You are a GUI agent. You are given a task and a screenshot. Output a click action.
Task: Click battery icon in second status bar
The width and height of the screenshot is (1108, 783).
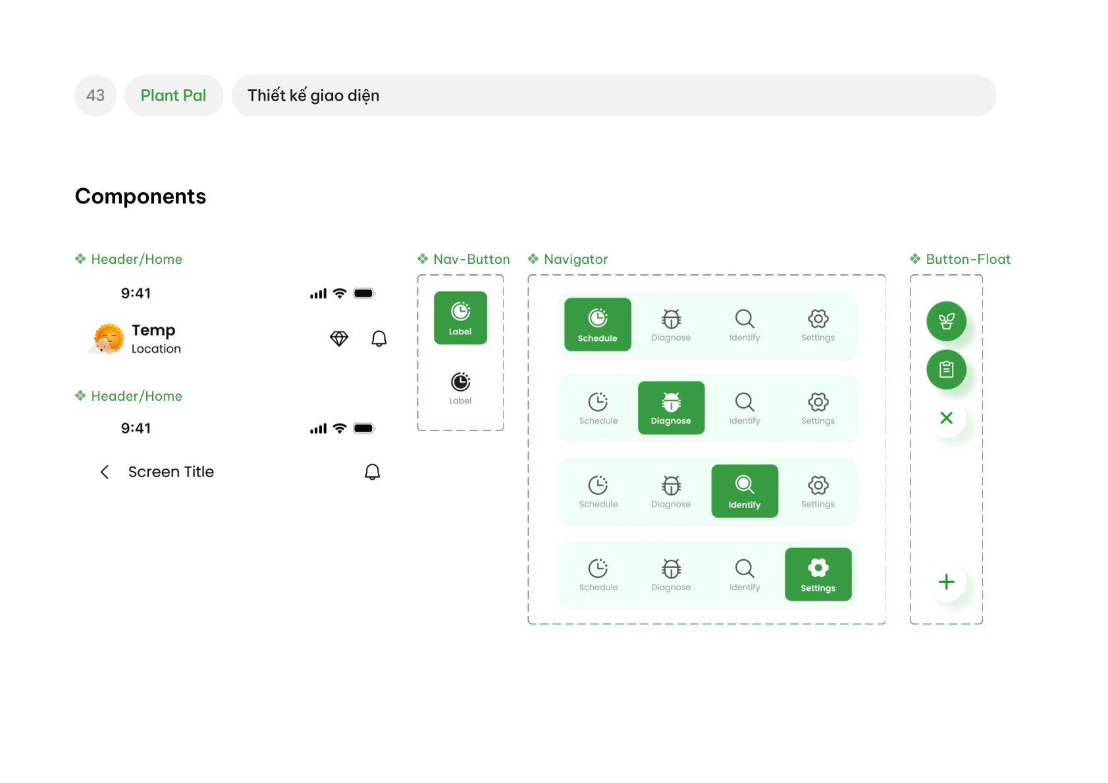point(363,428)
